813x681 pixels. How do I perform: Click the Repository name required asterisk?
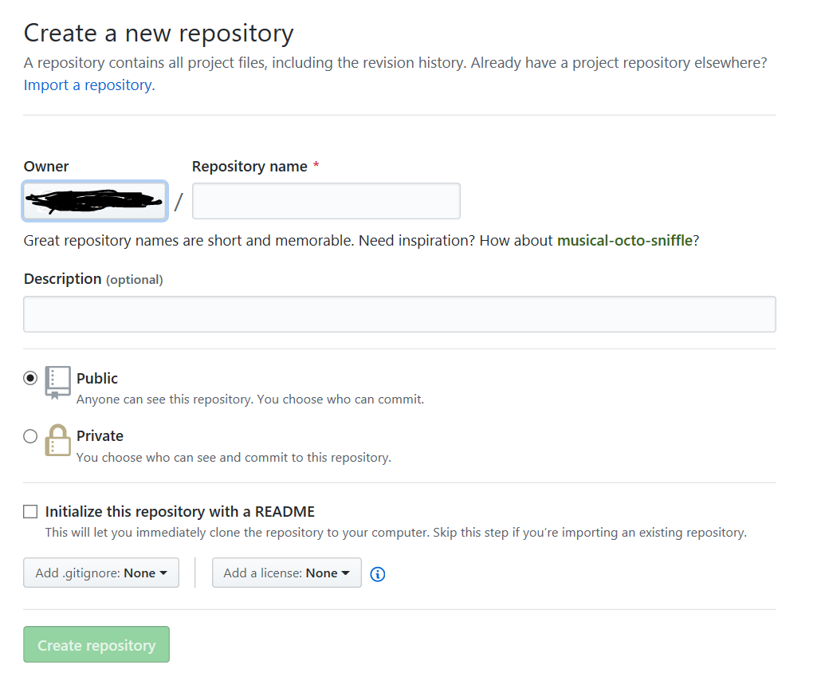tap(316, 166)
